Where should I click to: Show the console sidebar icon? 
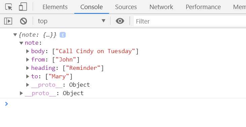coord(8,21)
